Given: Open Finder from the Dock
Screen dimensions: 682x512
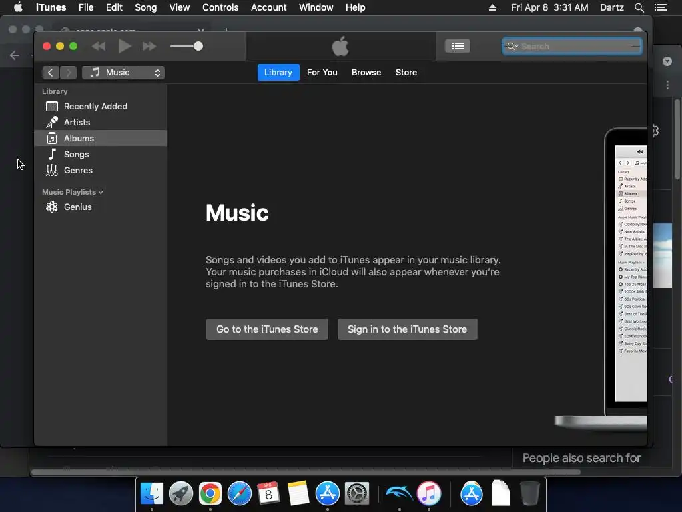Looking at the screenshot, I should pos(151,493).
